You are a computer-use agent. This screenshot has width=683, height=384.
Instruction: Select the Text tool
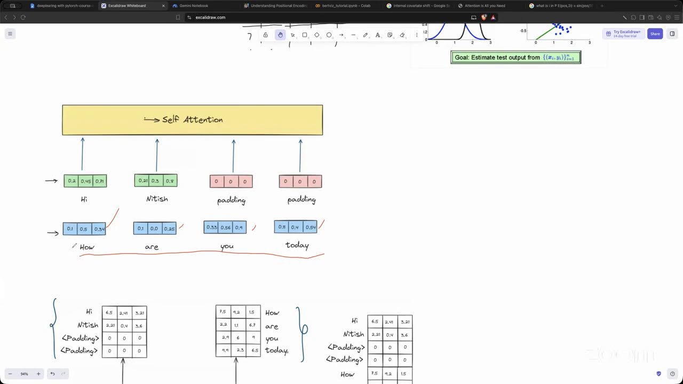[378, 35]
